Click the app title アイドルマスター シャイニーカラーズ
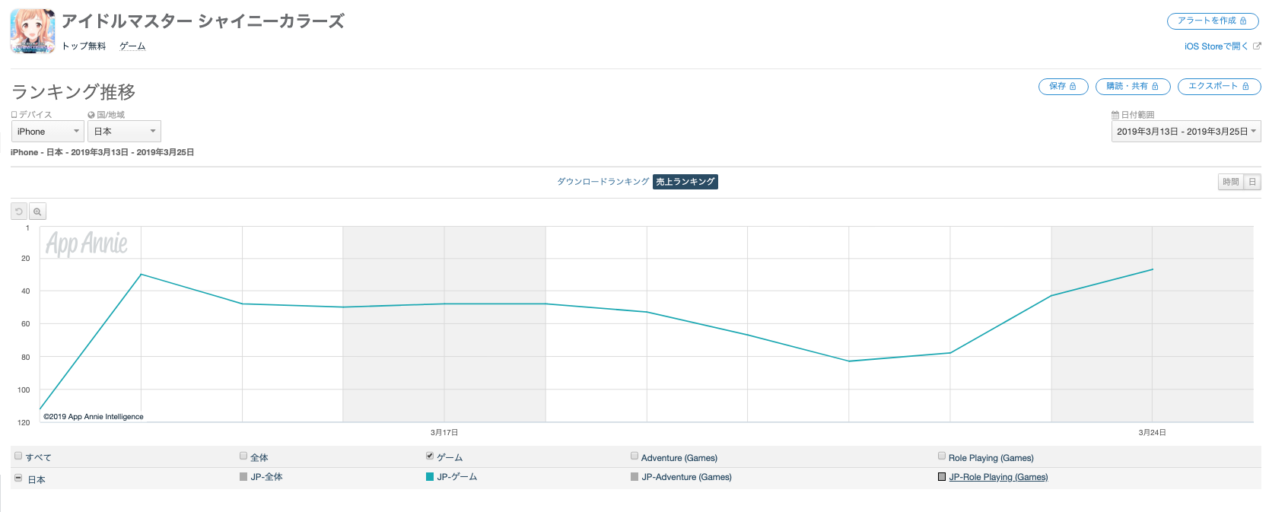The height and width of the screenshot is (512, 1269). coord(203,21)
